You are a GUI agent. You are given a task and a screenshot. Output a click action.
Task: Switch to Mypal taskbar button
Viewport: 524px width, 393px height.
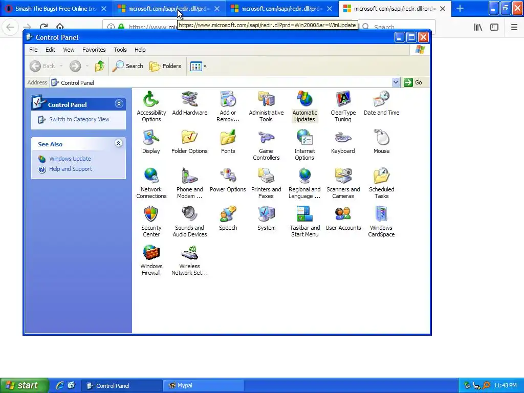tap(203, 385)
